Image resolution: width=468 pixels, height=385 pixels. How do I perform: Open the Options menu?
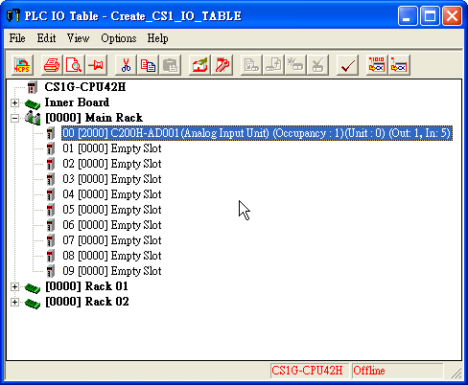(119, 38)
